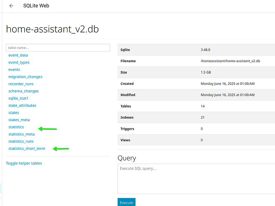Image resolution: width=275 pixels, height=206 pixels.
Task: Click the Indexes row label
Action: (x=127, y=117)
